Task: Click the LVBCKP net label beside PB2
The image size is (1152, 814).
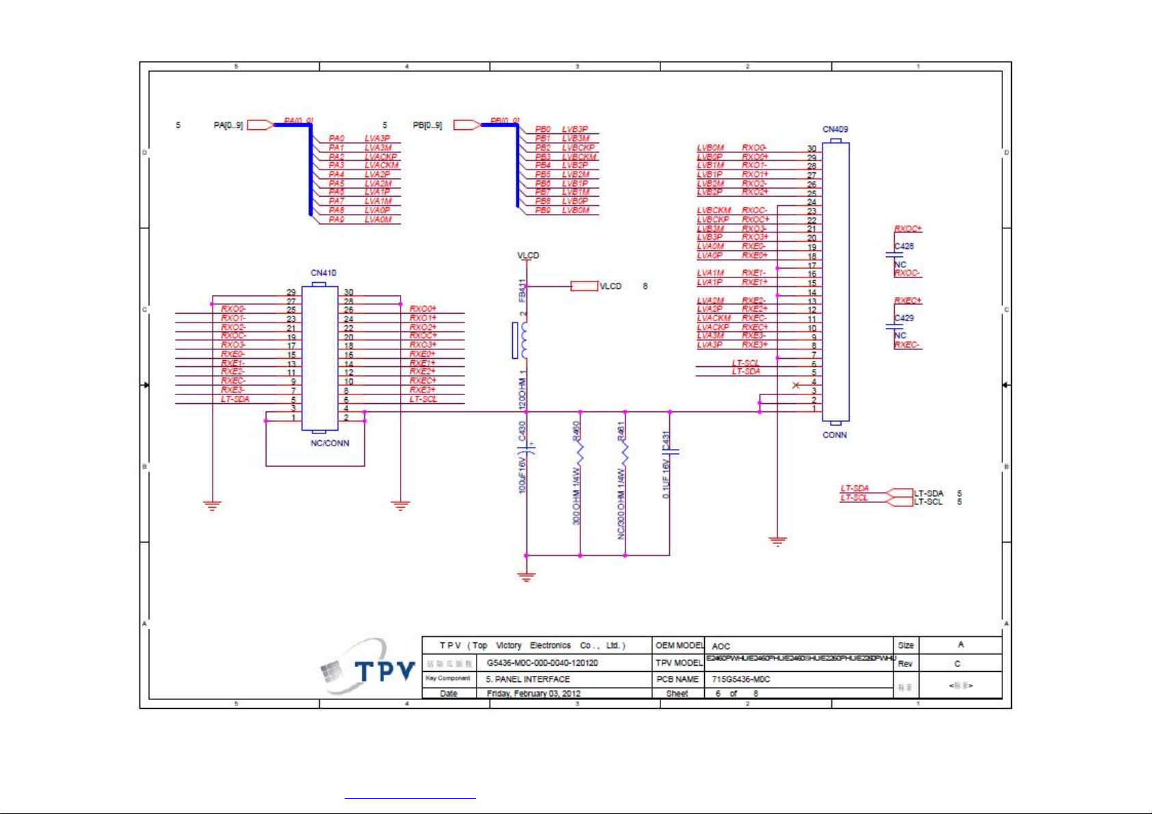Action: click(x=578, y=147)
